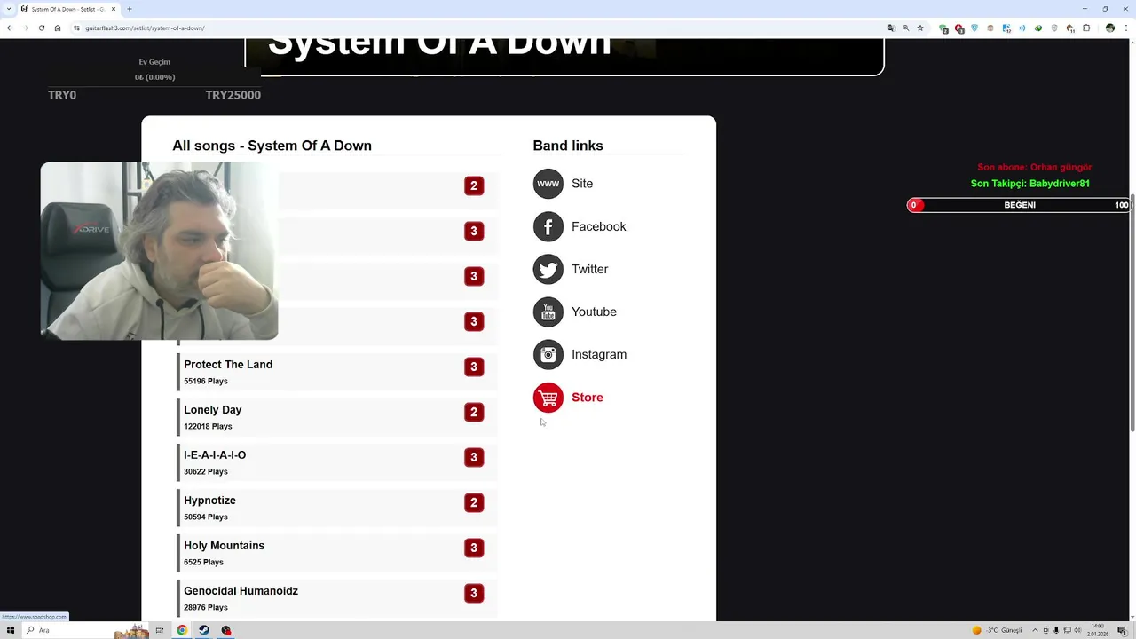Open the Facebook text link
The height and width of the screenshot is (639, 1136).
pyautogui.click(x=599, y=226)
